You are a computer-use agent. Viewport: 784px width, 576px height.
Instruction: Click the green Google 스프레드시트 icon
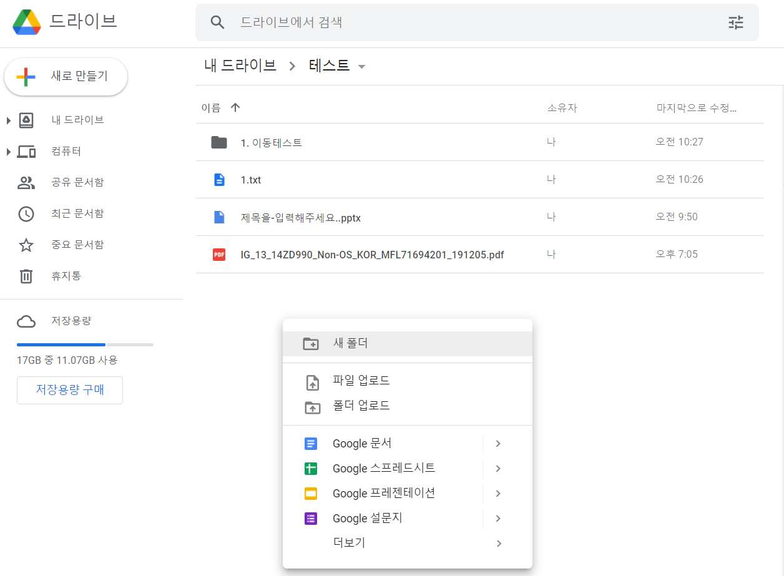(x=311, y=469)
